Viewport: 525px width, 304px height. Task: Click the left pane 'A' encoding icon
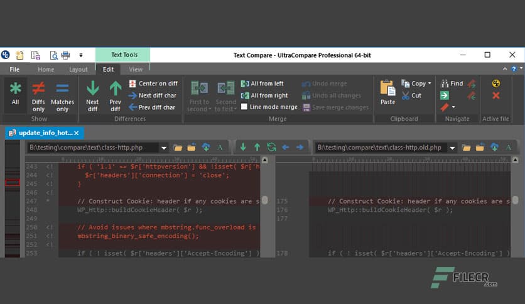point(220,148)
